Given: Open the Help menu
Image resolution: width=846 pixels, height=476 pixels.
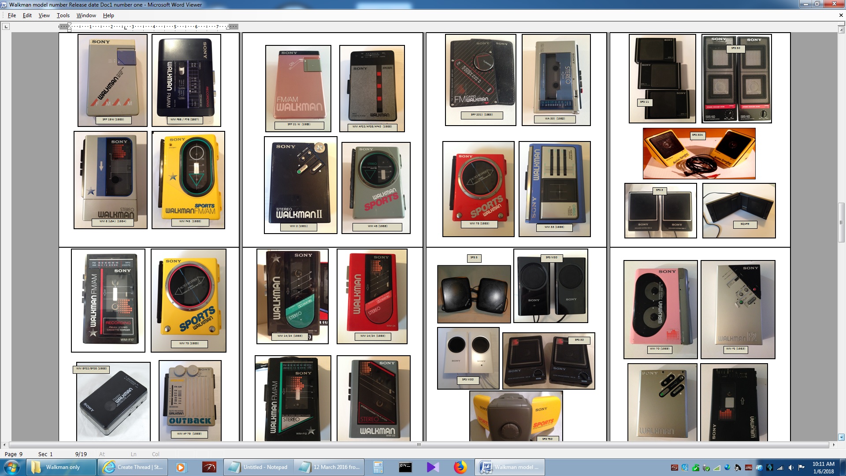Looking at the screenshot, I should tap(108, 15).
